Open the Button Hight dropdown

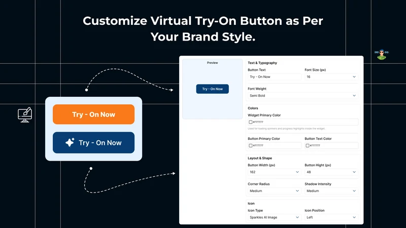tap(331, 172)
